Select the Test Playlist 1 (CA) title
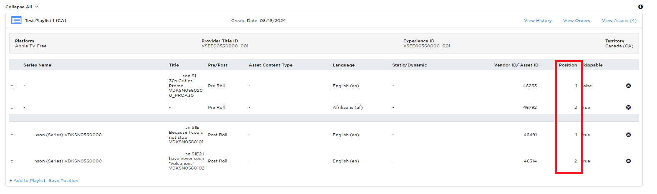 [45, 21]
